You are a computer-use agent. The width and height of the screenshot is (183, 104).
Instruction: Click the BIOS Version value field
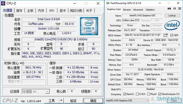[142, 35]
